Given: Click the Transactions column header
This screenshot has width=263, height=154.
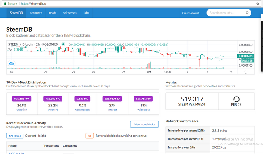Looking at the screenshot, I should coord(51,146).
